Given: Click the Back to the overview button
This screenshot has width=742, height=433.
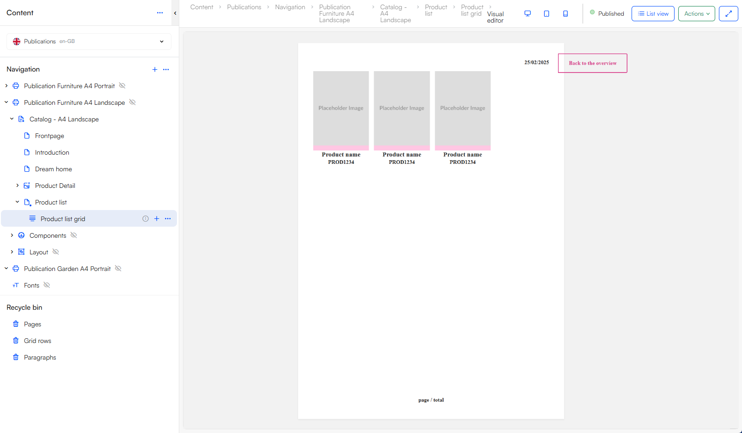Looking at the screenshot, I should click(x=592, y=63).
